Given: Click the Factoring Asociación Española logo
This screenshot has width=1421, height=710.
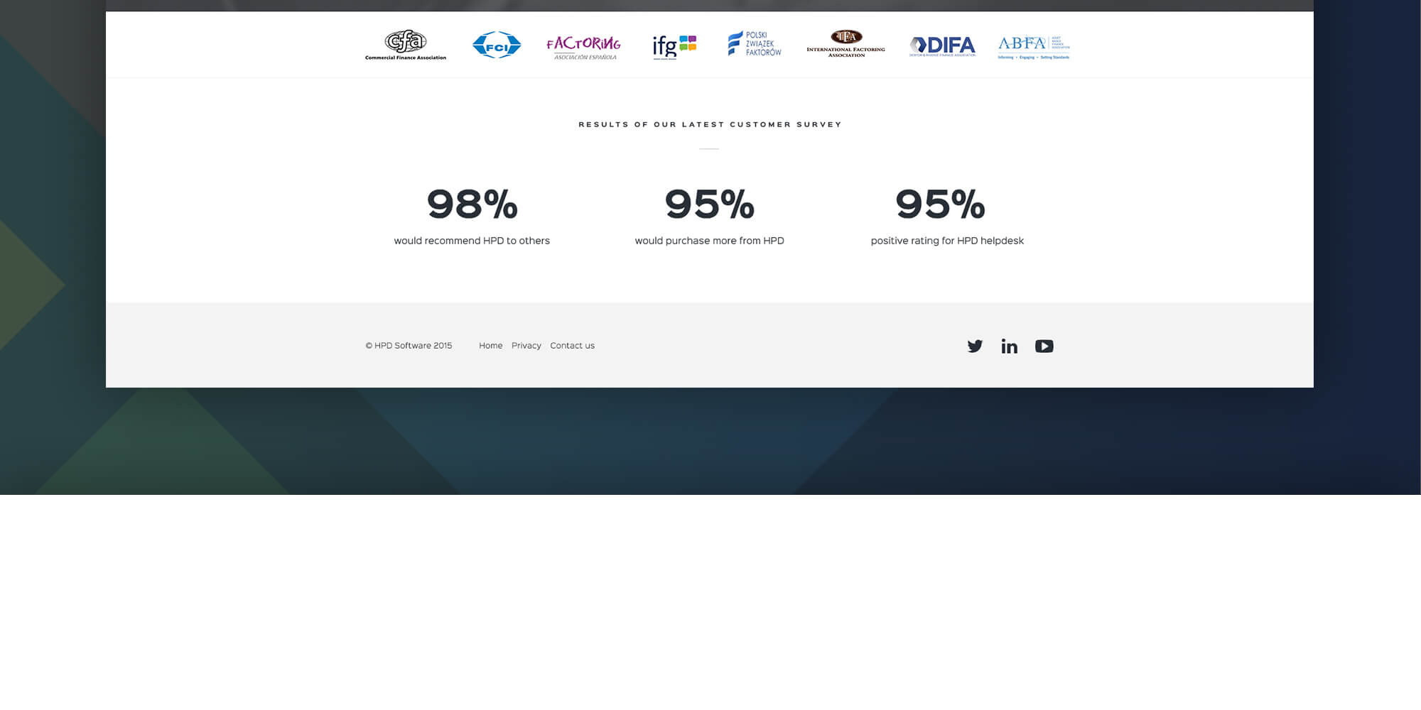Looking at the screenshot, I should coord(583,47).
